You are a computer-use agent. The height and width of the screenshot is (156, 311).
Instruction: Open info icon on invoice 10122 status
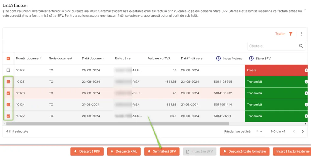click(x=306, y=116)
